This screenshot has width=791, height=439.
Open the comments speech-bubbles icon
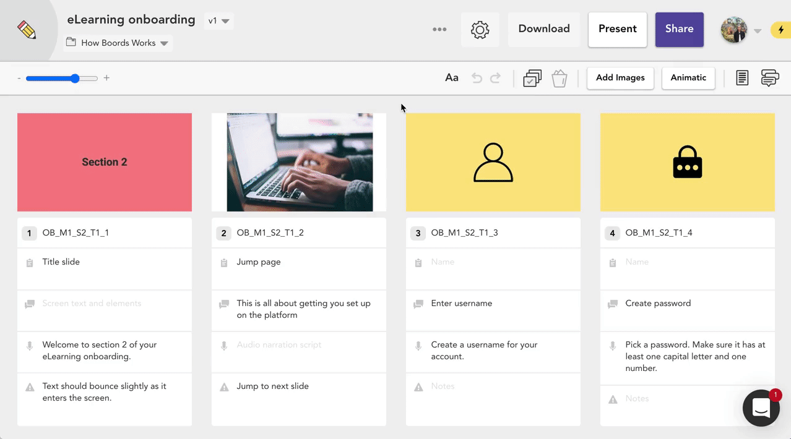pos(769,78)
